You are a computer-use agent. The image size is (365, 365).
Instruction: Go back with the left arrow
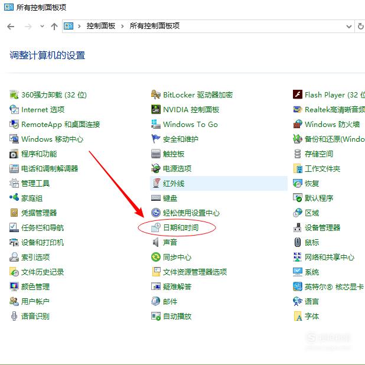[11, 27]
